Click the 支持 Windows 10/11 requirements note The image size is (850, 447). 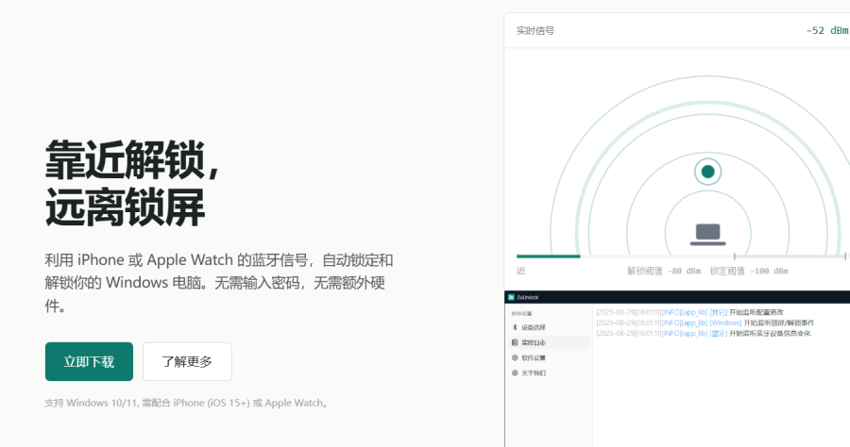187,403
